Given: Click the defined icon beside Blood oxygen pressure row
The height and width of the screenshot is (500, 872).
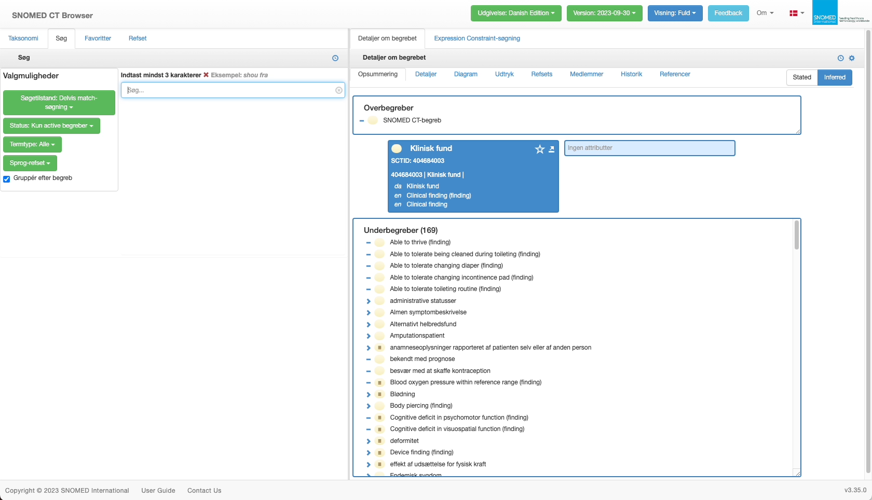Looking at the screenshot, I should pos(379,382).
